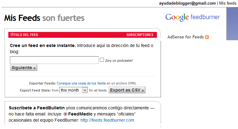
Task: Click the 'Suscríbete a FeedBulletin' text
Action: [37, 108]
